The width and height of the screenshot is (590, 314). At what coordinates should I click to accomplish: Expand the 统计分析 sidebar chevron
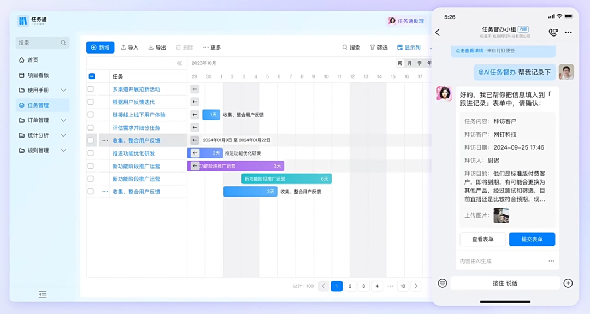point(63,135)
